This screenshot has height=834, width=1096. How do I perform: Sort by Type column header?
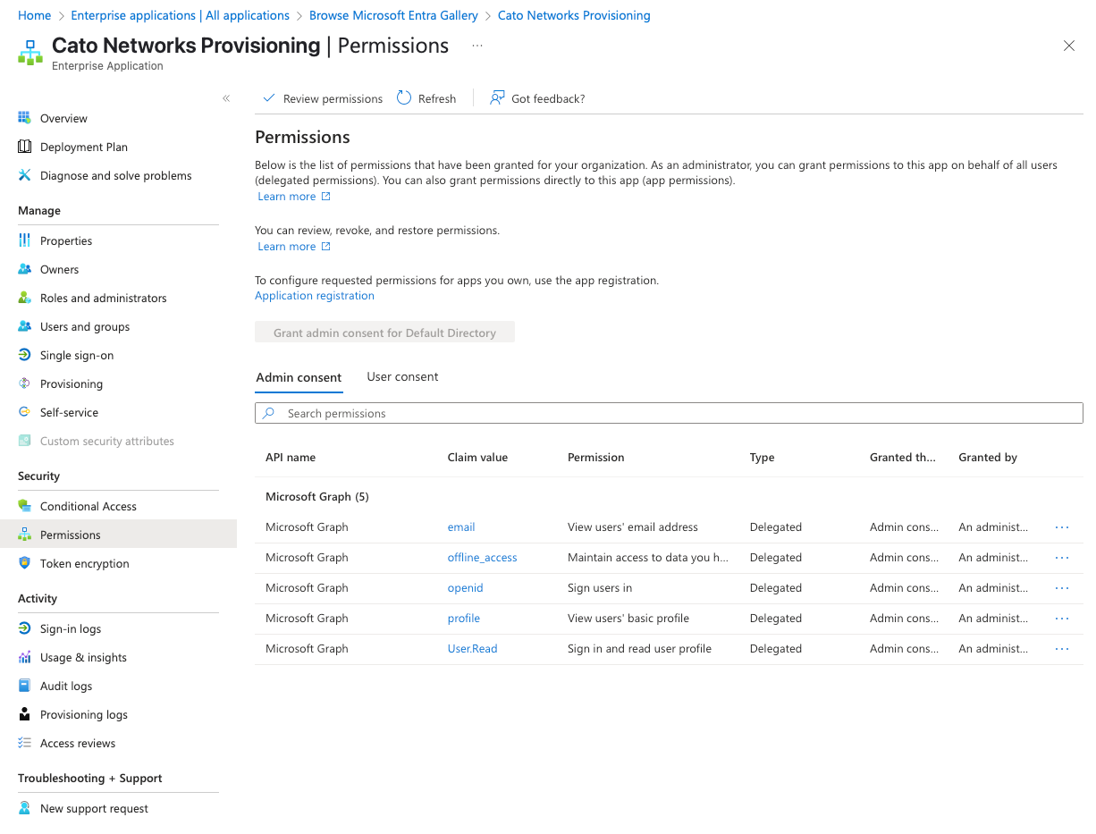point(762,457)
